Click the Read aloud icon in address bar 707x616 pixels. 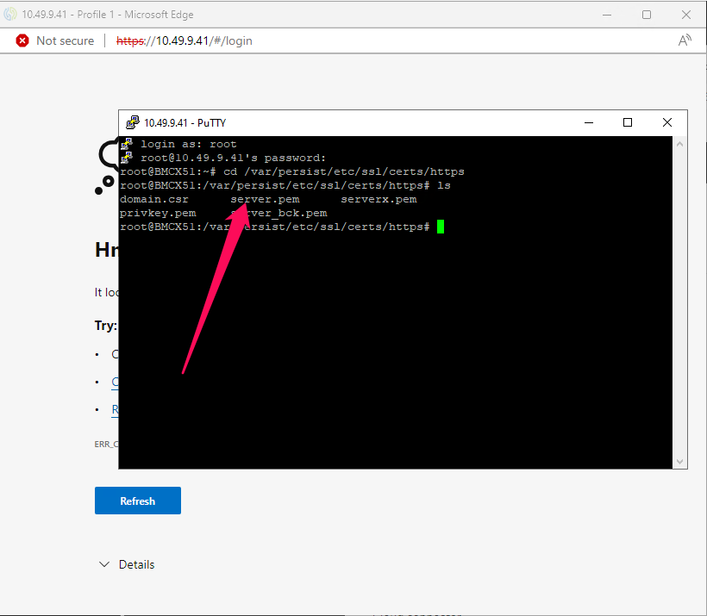(x=685, y=40)
